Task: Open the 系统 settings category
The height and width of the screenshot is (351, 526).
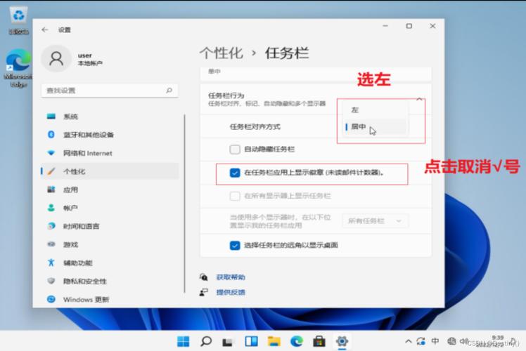Action: (x=110, y=117)
